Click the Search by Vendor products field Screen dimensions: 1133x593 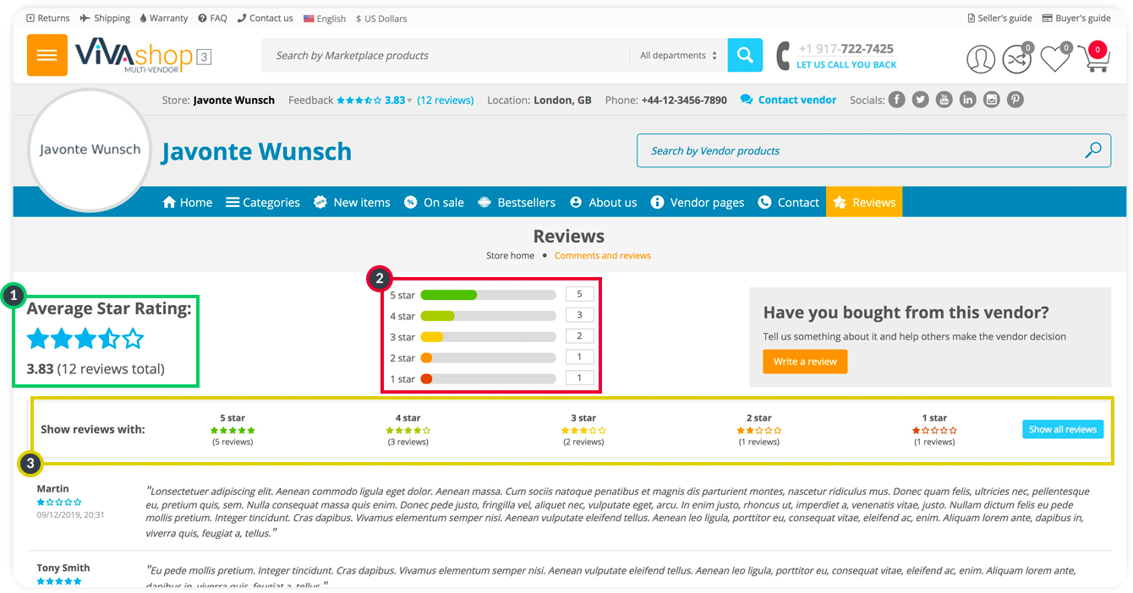click(x=862, y=150)
